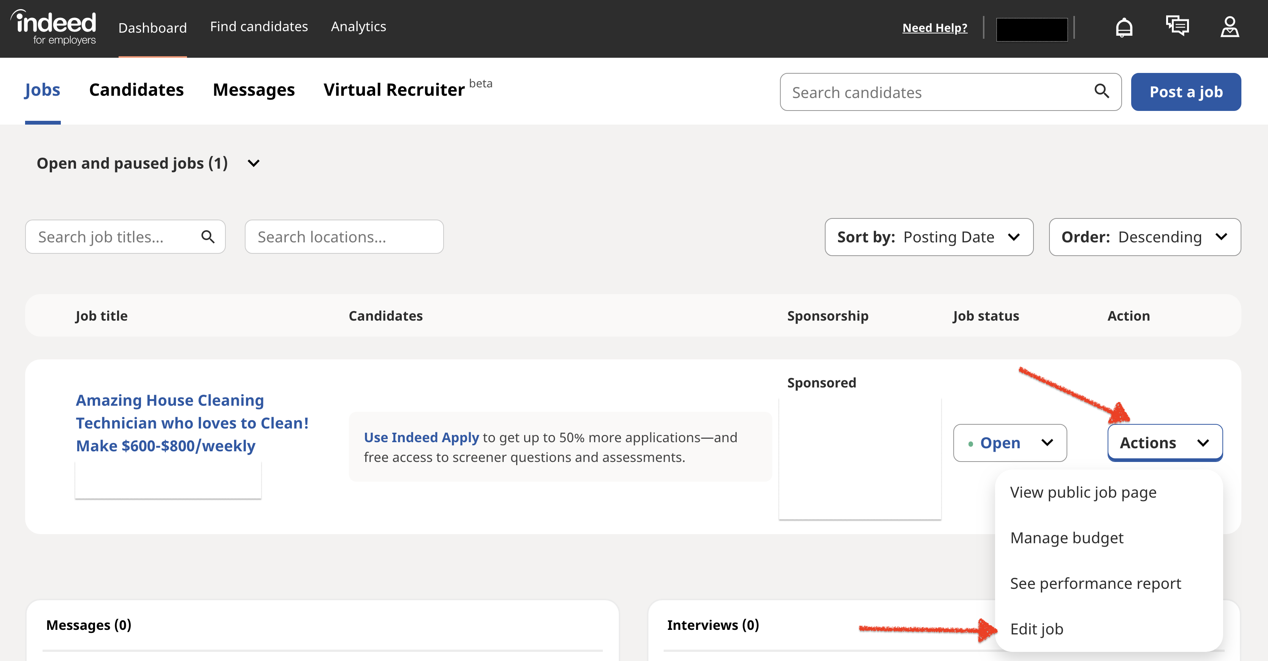Expand the Open and paused jobs filter
This screenshot has width=1268, height=661.
[254, 163]
